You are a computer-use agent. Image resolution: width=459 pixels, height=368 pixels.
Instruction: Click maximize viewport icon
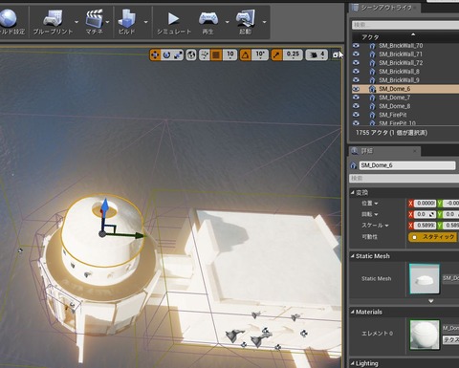point(335,55)
